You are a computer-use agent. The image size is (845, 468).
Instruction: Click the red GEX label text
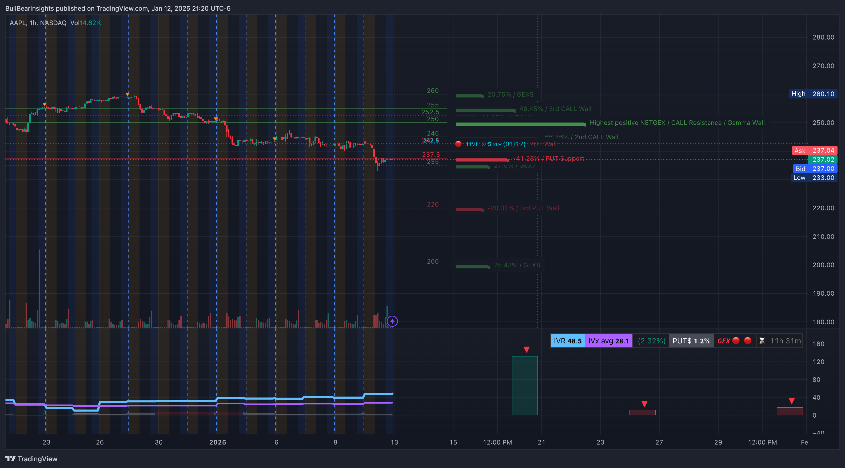point(723,341)
